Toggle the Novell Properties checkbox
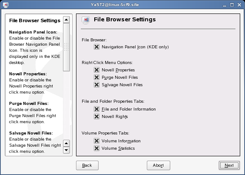This screenshot has height=175, width=245. pos(96,70)
